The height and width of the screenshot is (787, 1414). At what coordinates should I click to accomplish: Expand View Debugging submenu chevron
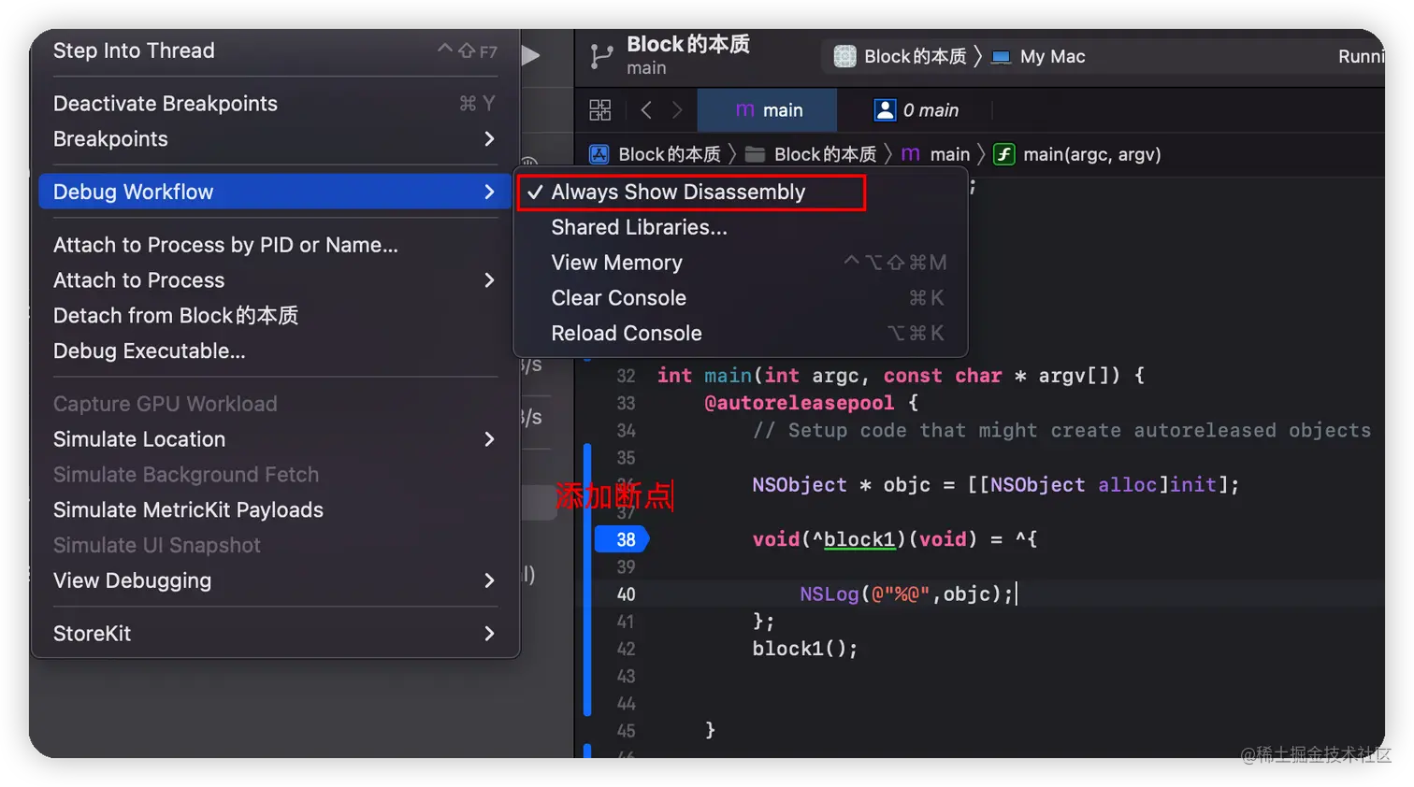pyautogui.click(x=489, y=580)
